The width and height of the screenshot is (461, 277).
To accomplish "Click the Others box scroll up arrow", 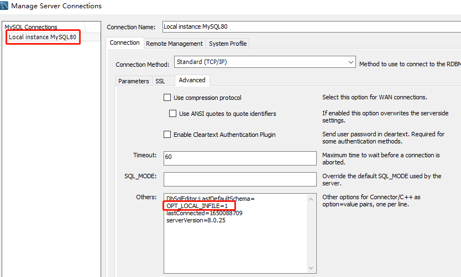I will (311, 199).
